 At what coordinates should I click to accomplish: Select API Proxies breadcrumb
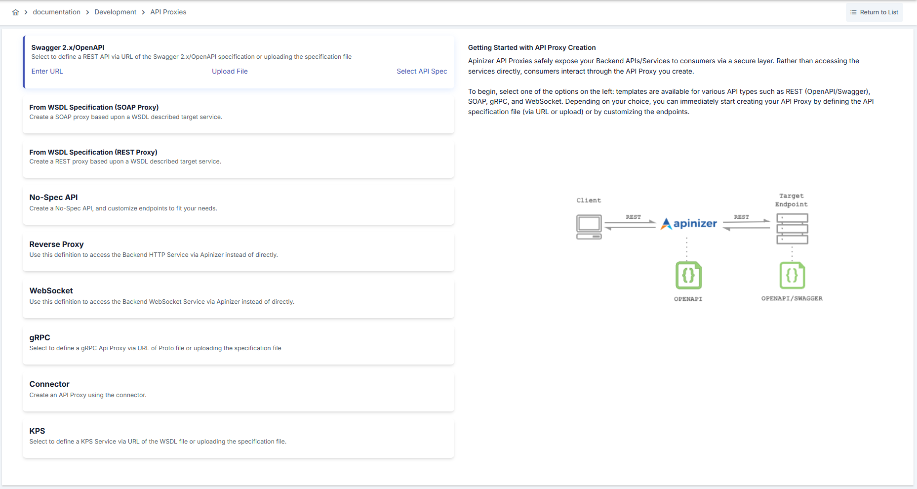pyautogui.click(x=168, y=12)
